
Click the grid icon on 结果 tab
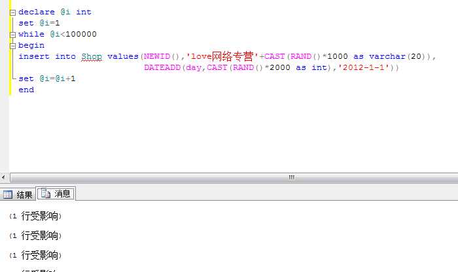(8, 194)
